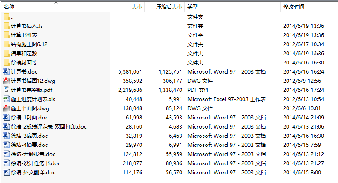Select the 计算书附表 folder icon
This screenshot has width=338, height=183.
[x=7, y=35]
